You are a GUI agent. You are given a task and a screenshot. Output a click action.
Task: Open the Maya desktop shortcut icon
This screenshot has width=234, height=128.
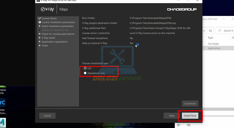(x=3, y=123)
